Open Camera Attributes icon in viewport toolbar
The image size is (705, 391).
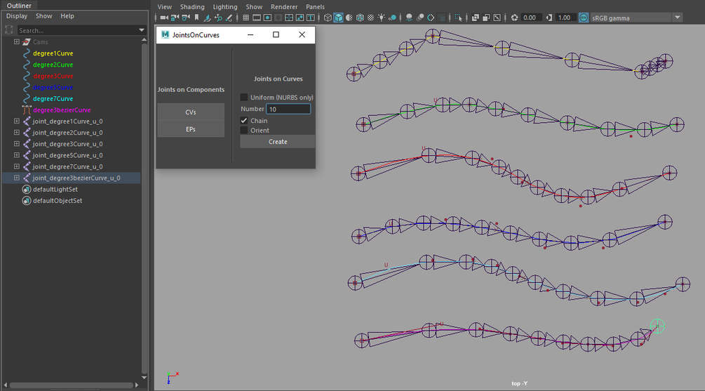pyautogui.click(x=186, y=18)
